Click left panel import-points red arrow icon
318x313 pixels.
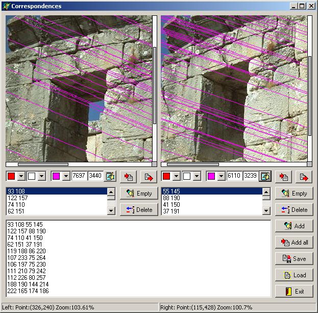click(129, 177)
